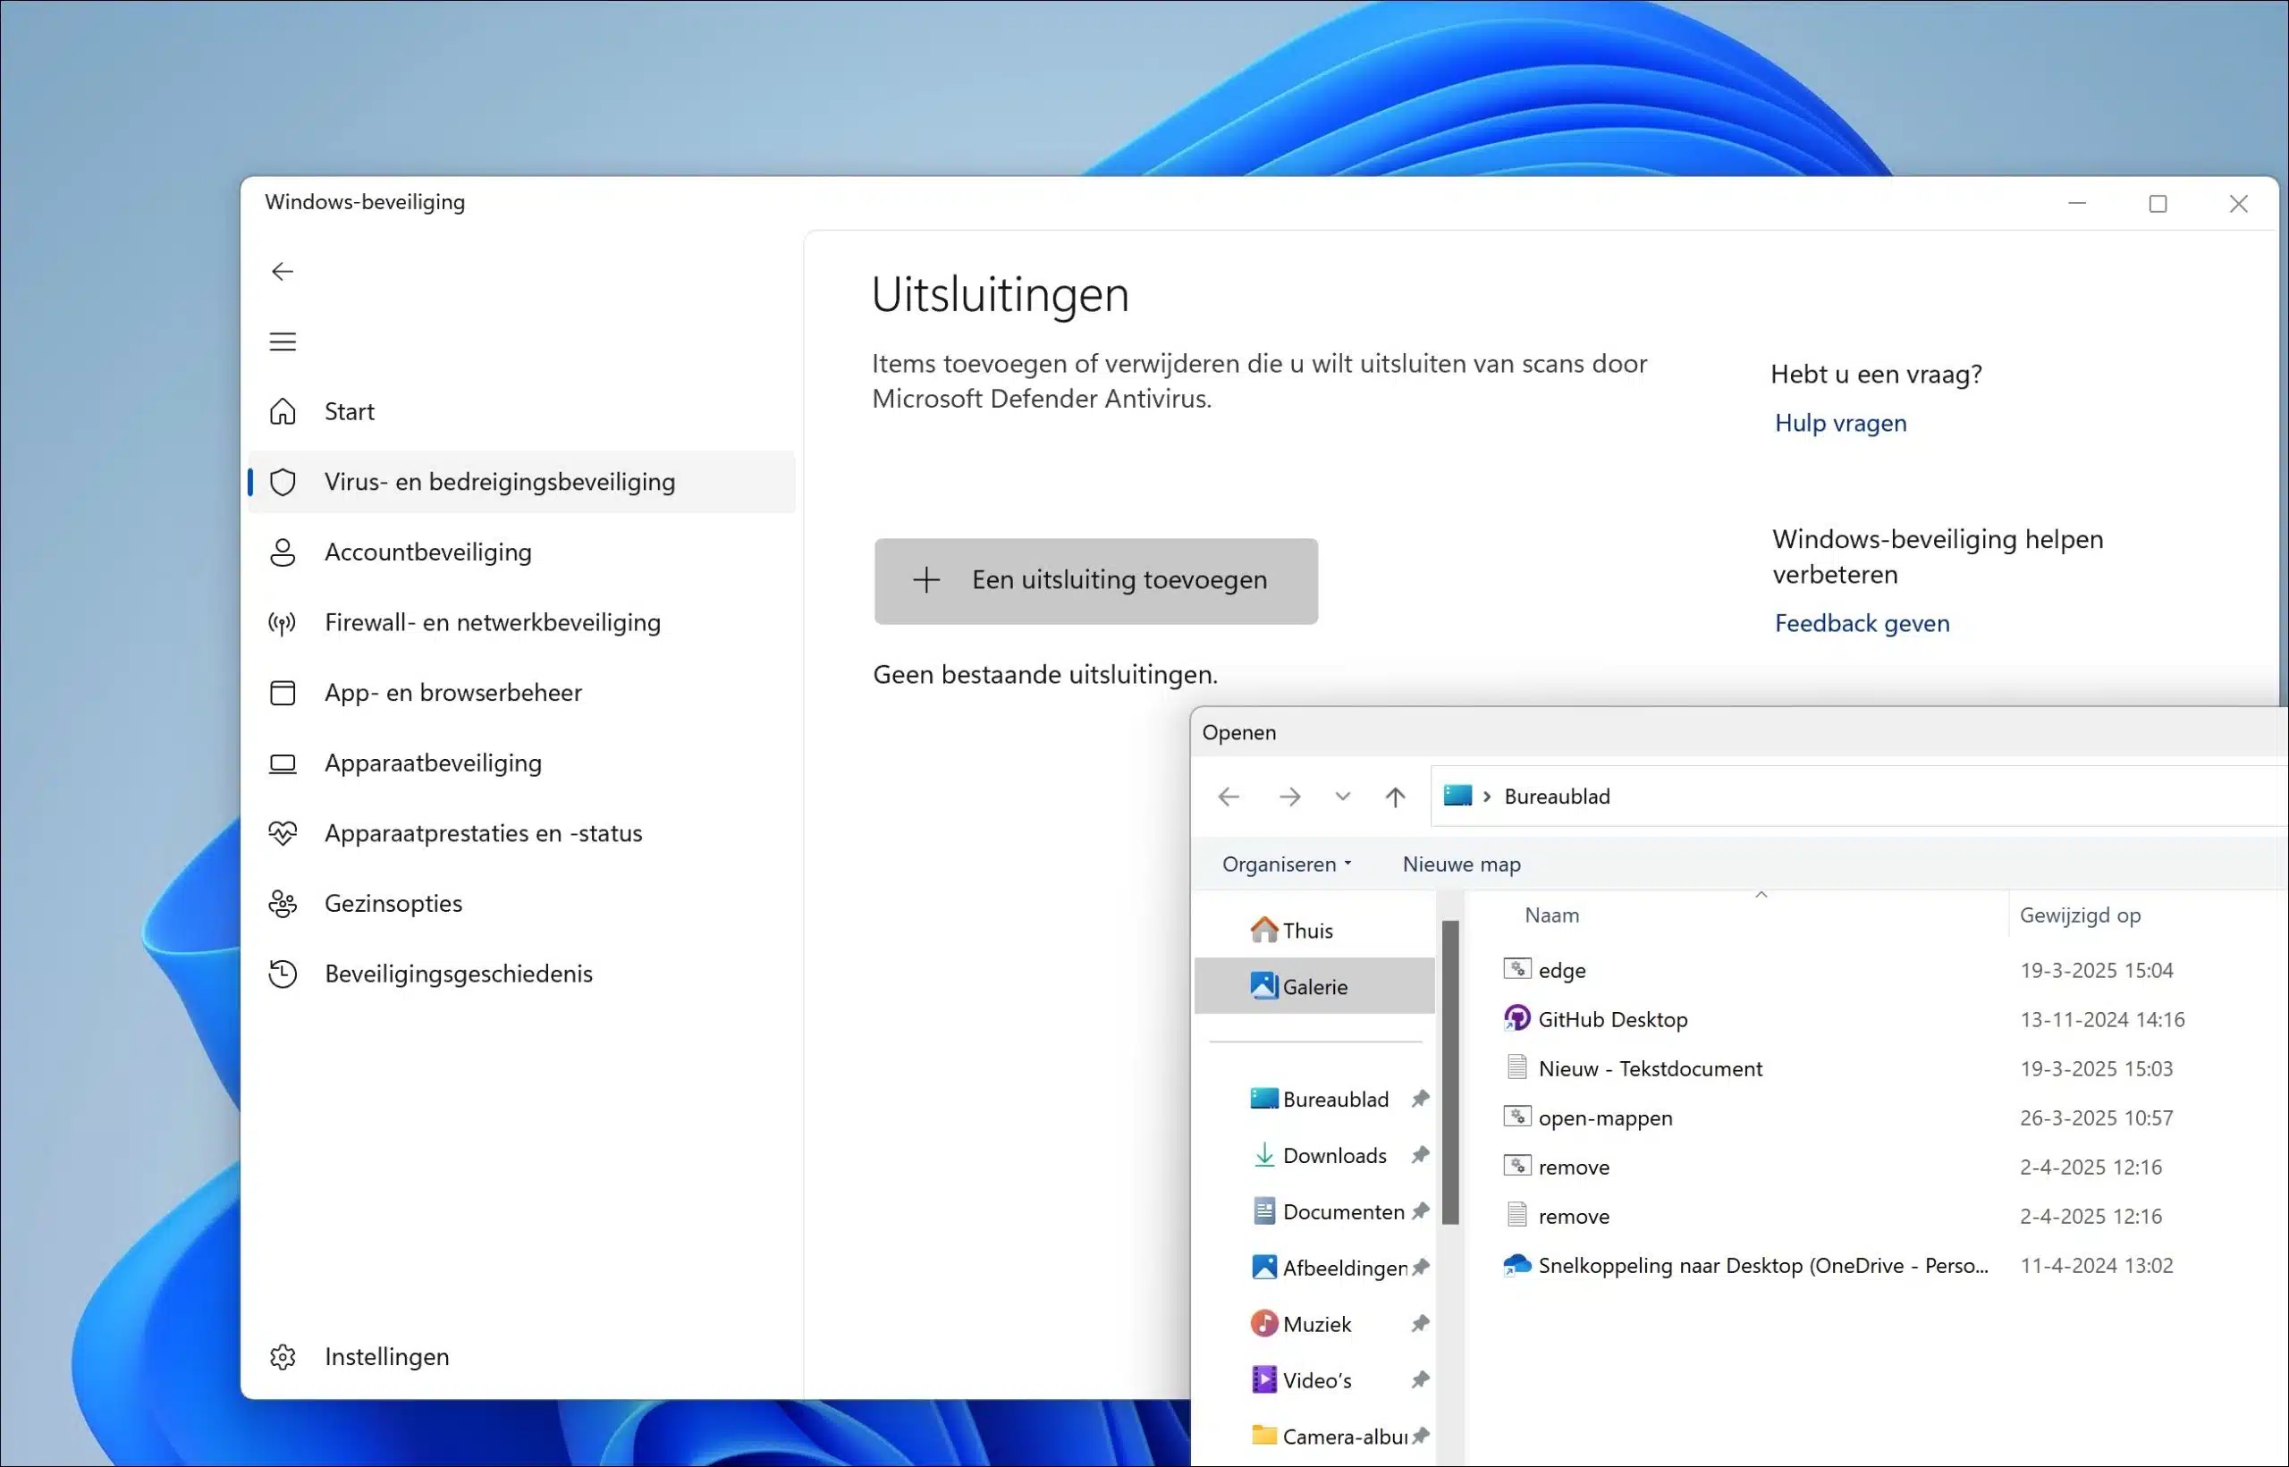This screenshot has width=2289, height=1467.
Task: Select Camera-album folder in navigation pane
Action: (1314, 1437)
